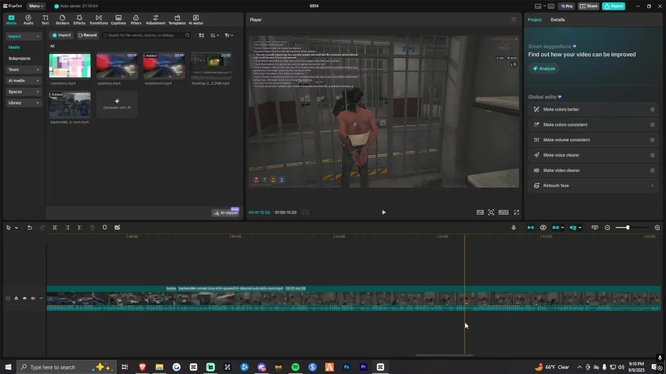This screenshot has height=374, width=666.
Task: Toggle main track magnet on/off
Action: pyautogui.click(x=530, y=228)
